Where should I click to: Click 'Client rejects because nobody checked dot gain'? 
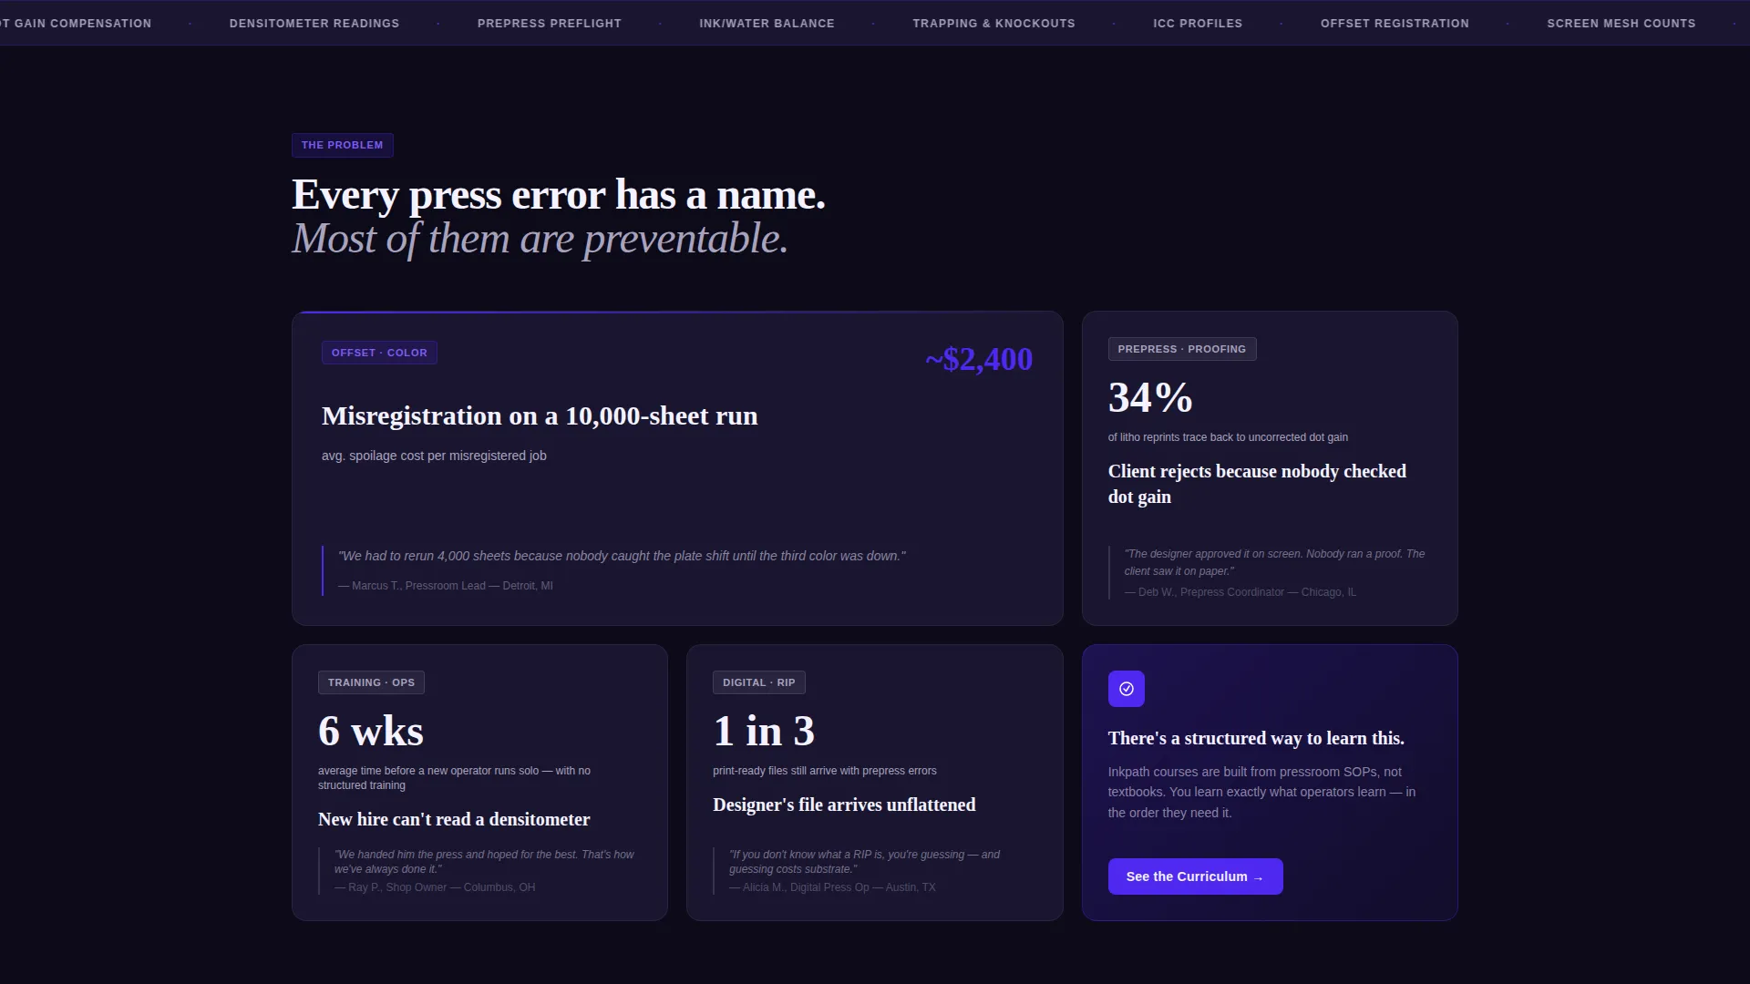pos(1257,484)
